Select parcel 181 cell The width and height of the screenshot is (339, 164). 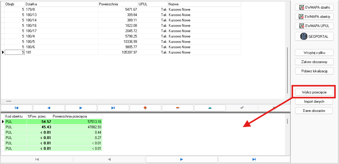click(62, 52)
